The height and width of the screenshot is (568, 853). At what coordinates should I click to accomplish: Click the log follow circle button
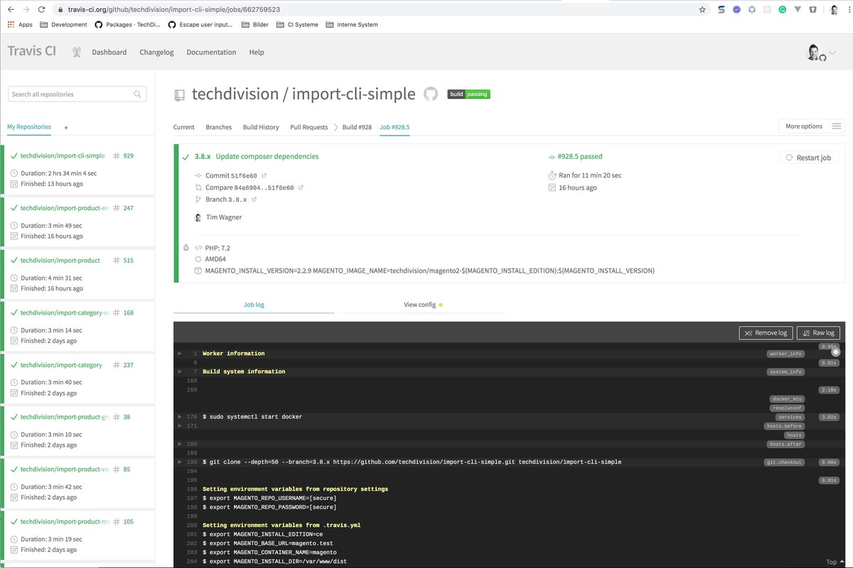tap(836, 352)
